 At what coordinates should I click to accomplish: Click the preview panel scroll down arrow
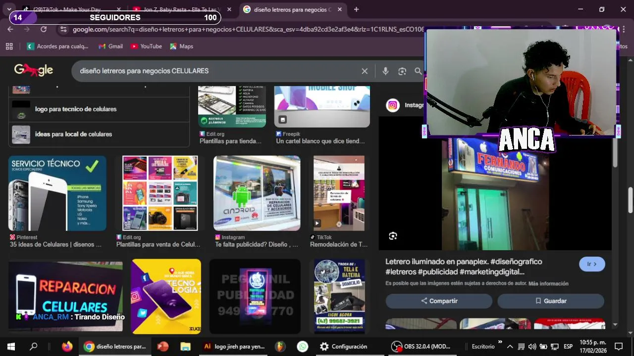[615, 325]
